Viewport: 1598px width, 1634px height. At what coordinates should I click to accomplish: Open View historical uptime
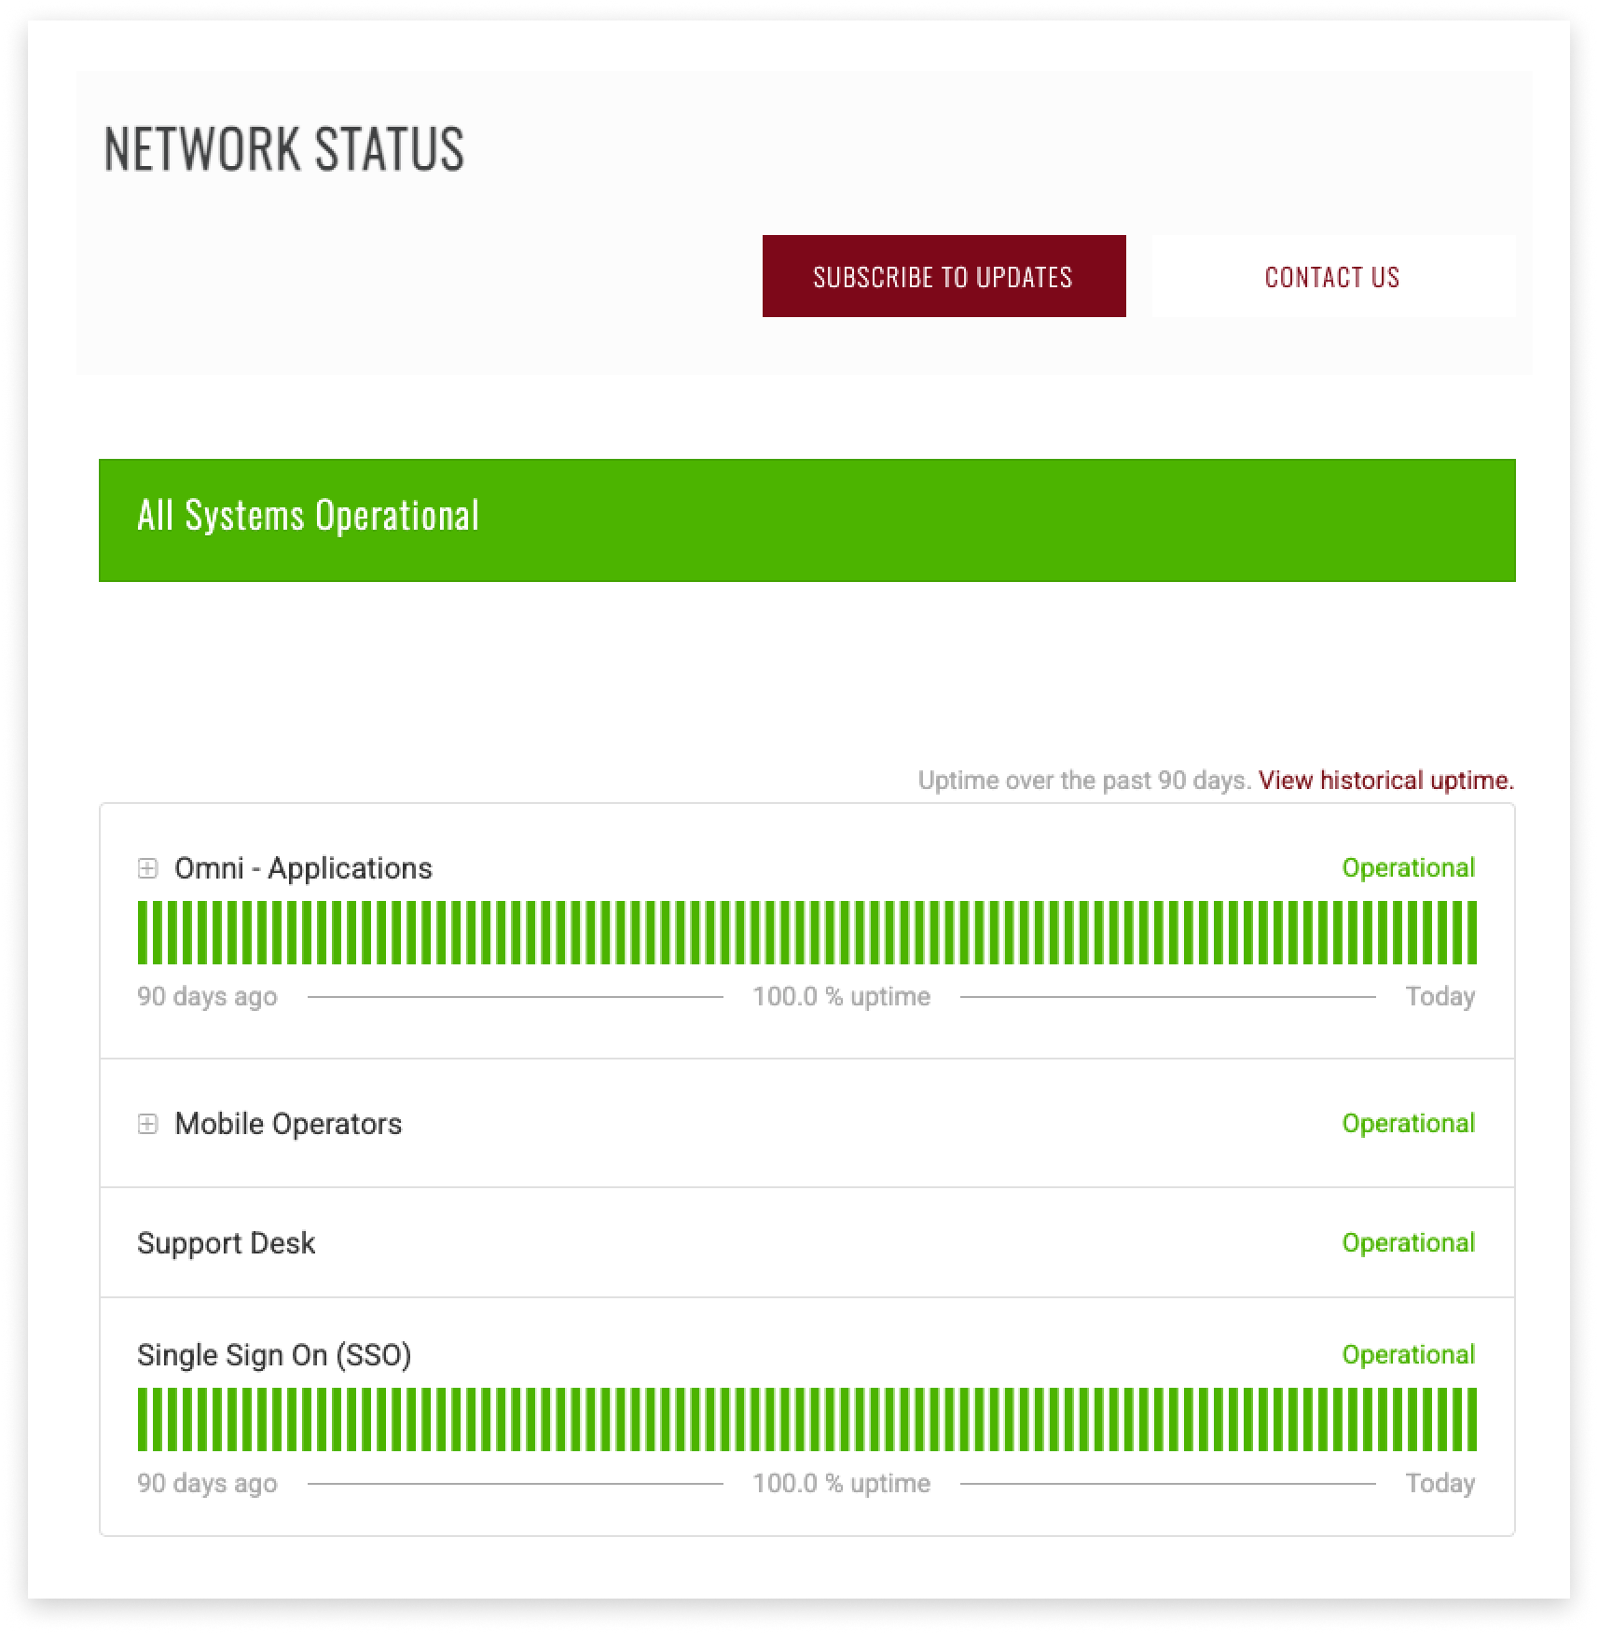coord(1384,781)
